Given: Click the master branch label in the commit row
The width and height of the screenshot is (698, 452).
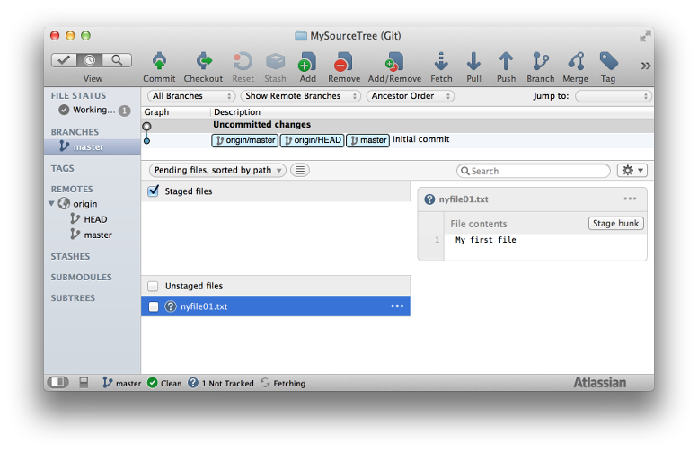Looking at the screenshot, I should coord(367,140).
